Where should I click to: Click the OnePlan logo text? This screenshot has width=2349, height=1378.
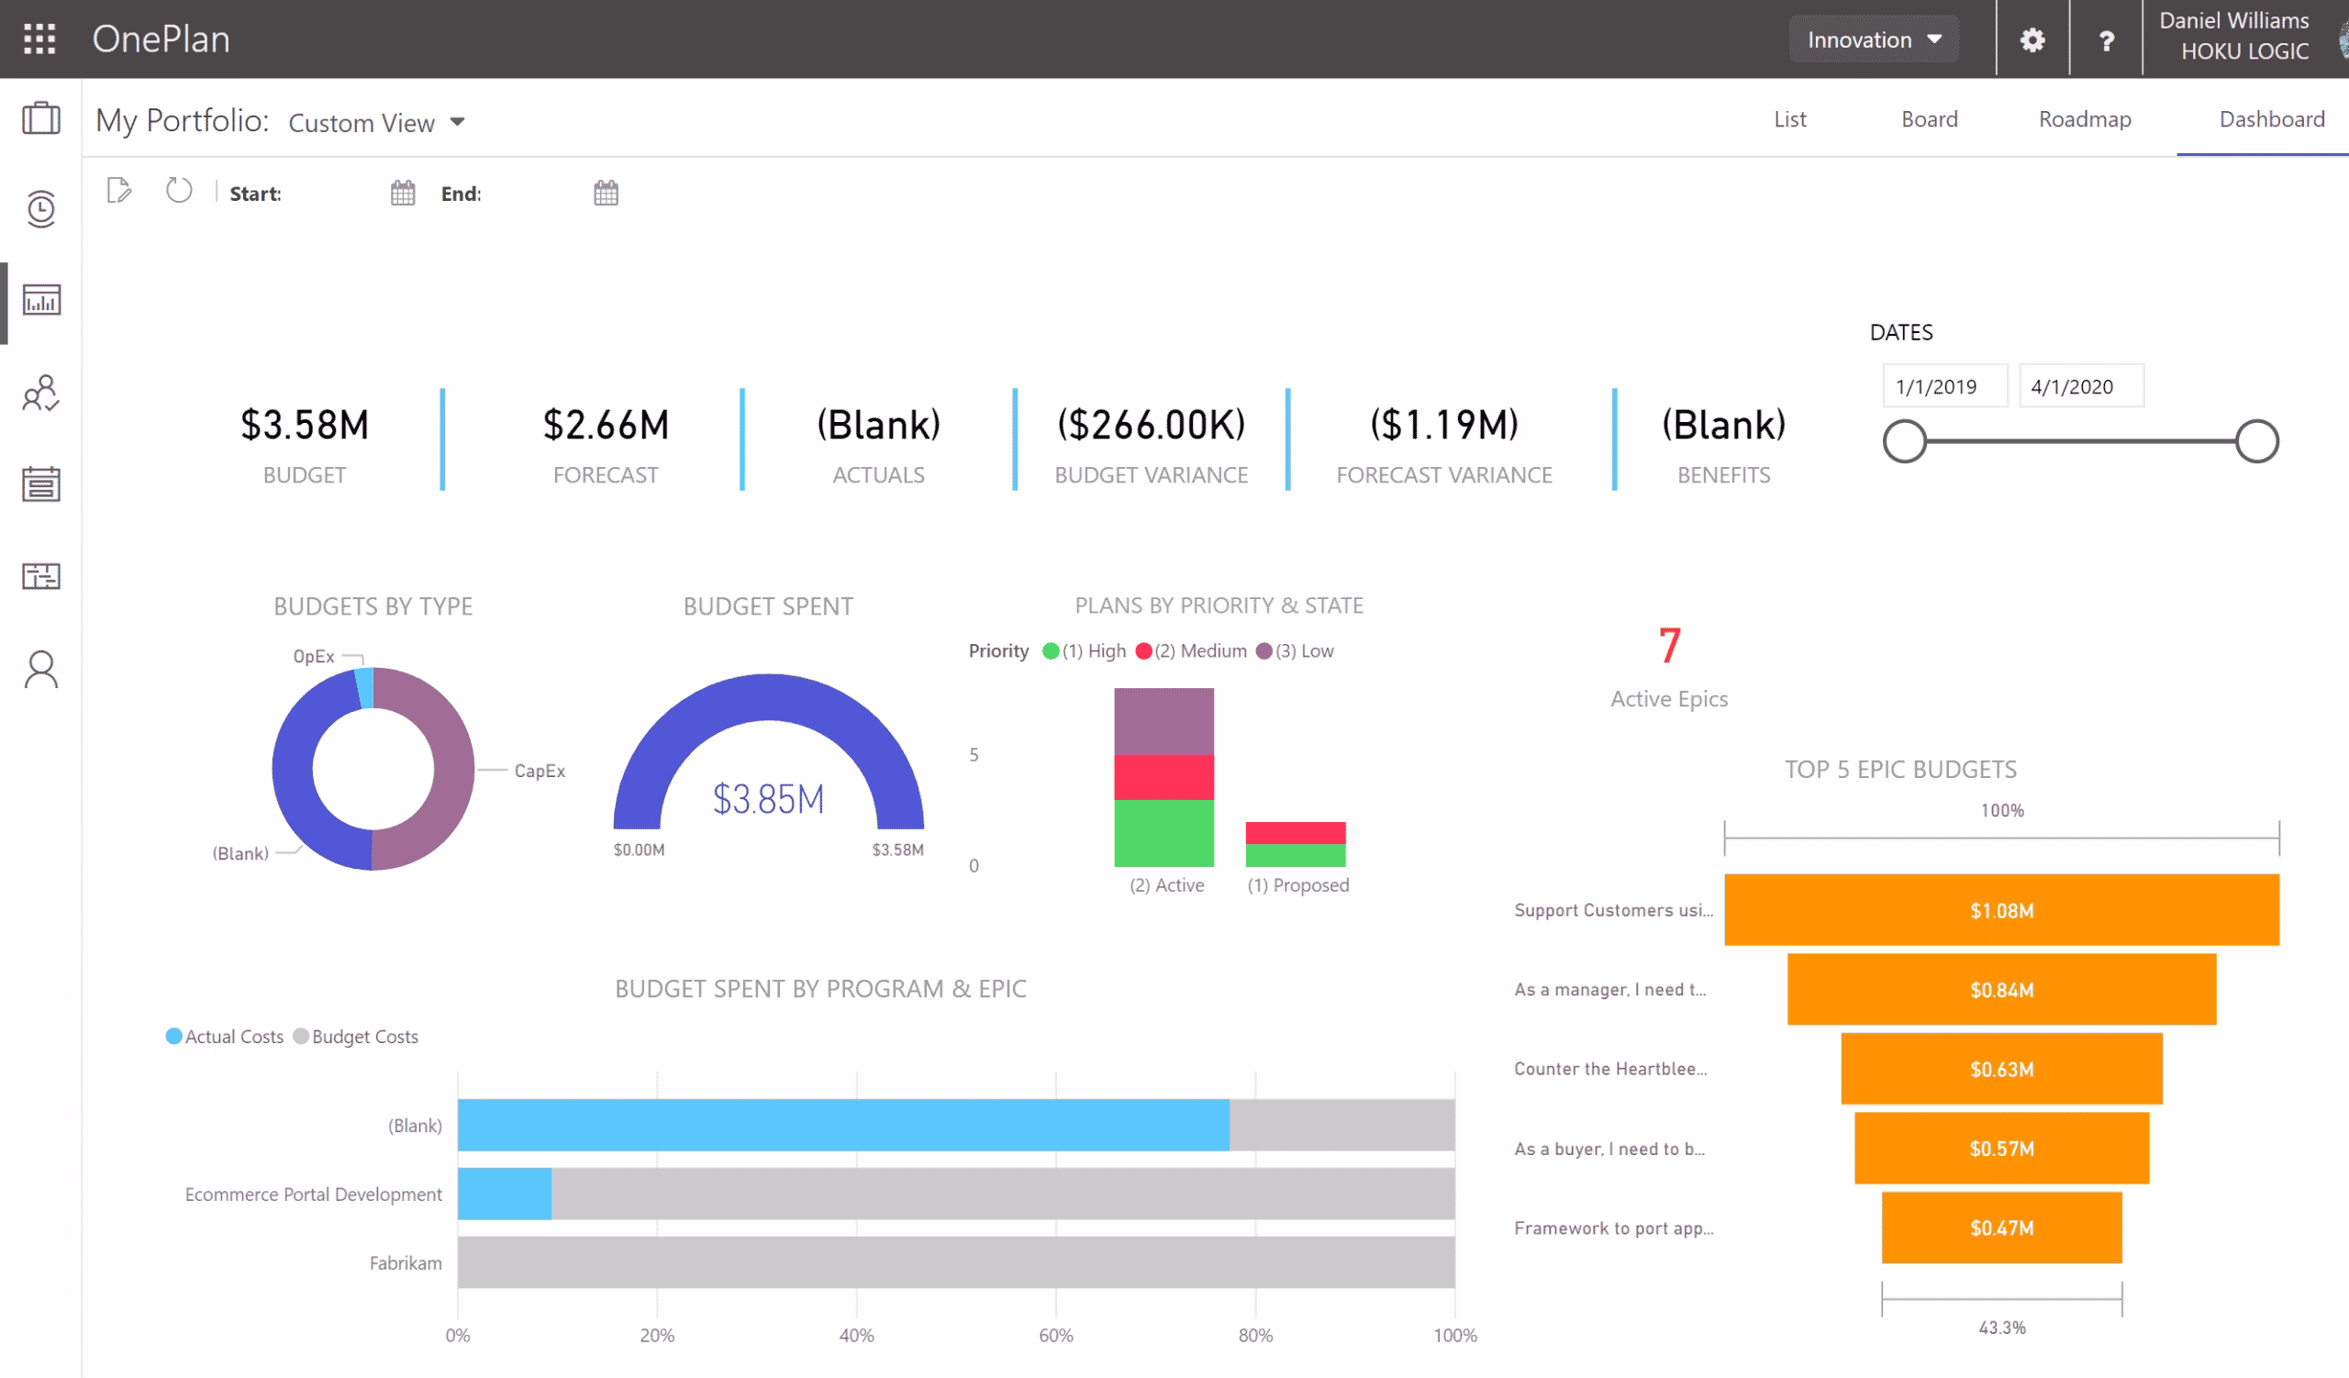tap(161, 39)
